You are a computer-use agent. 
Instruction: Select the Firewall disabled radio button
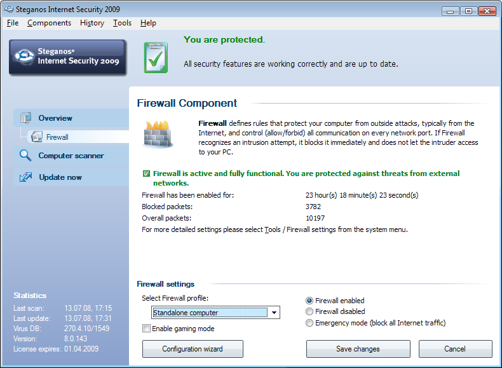click(309, 311)
